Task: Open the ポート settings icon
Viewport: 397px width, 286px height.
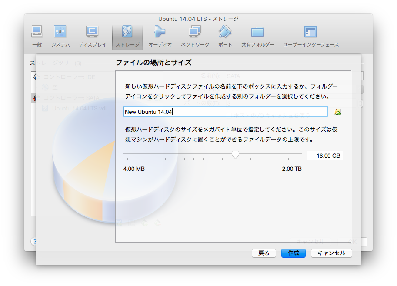Action: tap(225, 37)
